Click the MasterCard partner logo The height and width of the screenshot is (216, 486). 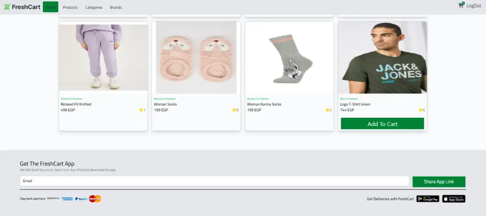point(95,198)
